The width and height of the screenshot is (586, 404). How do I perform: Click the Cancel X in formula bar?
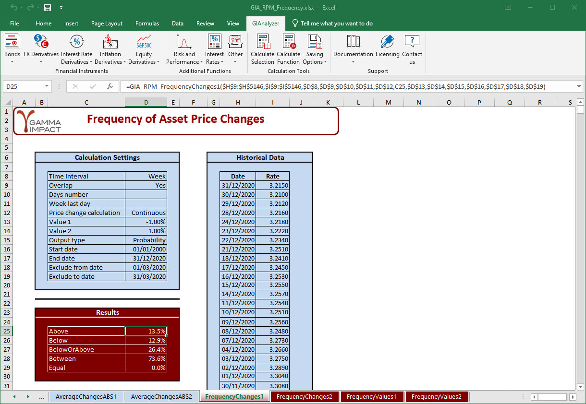pos(75,86)
